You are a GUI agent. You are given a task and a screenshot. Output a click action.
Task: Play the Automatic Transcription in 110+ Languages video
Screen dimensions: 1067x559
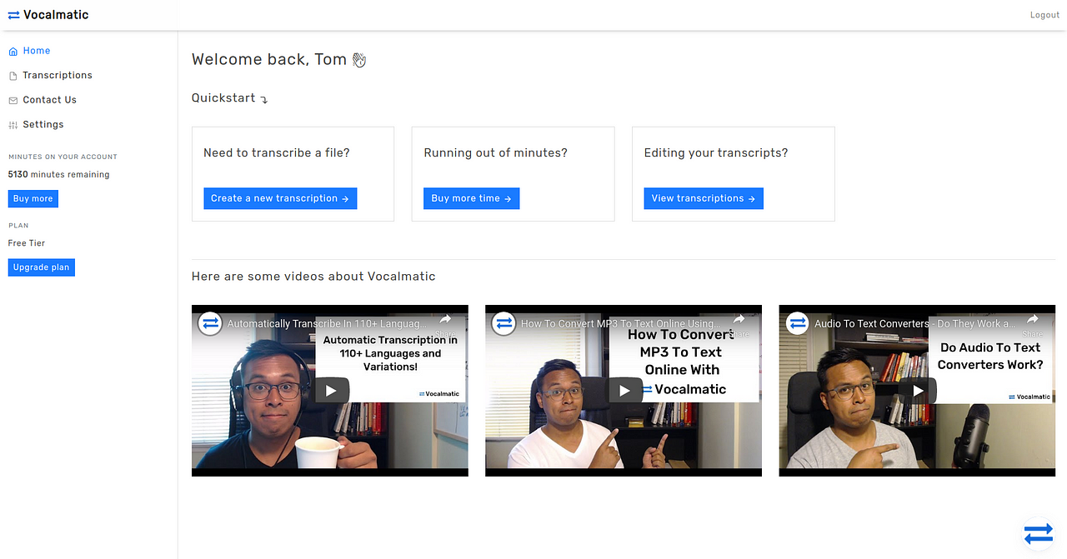pyautogui.click(x=331, y=390)
